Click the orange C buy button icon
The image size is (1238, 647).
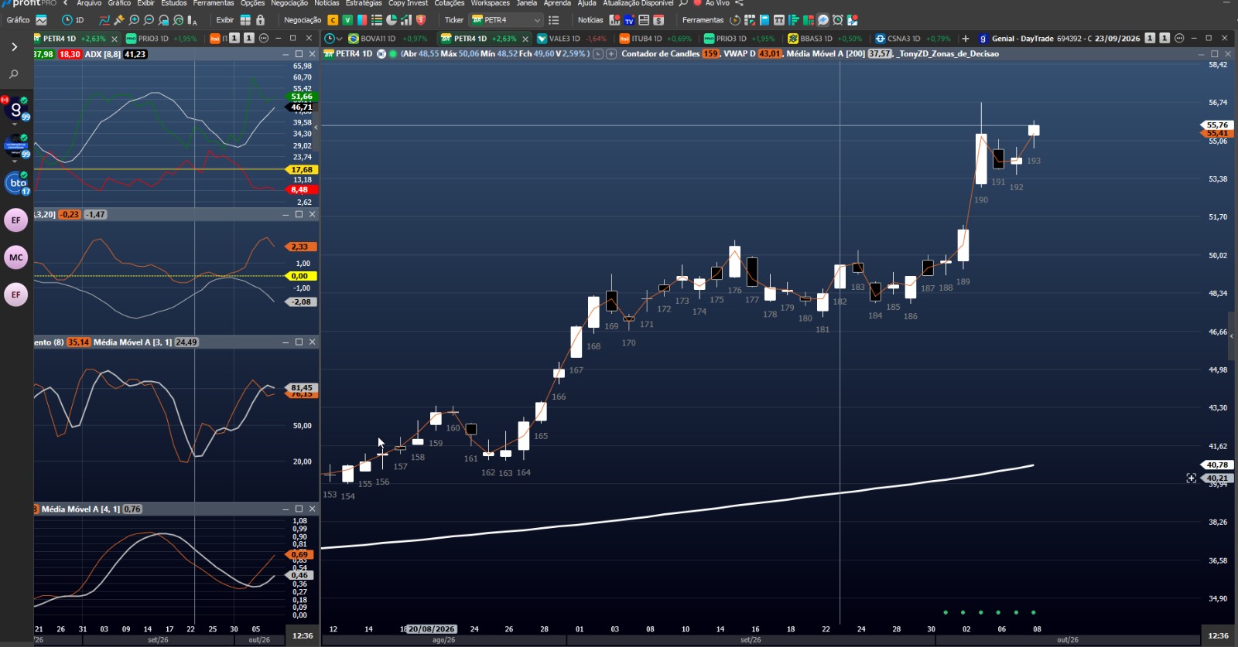[x=333, y=20]
